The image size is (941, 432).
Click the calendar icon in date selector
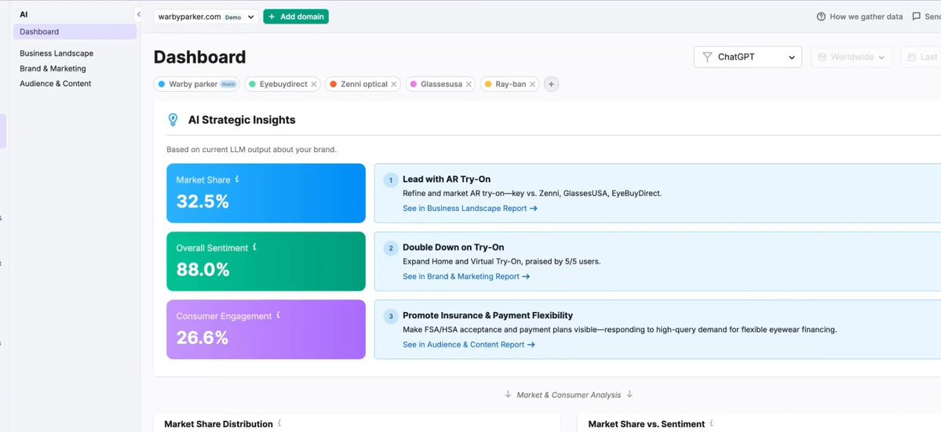pos(912,57)
